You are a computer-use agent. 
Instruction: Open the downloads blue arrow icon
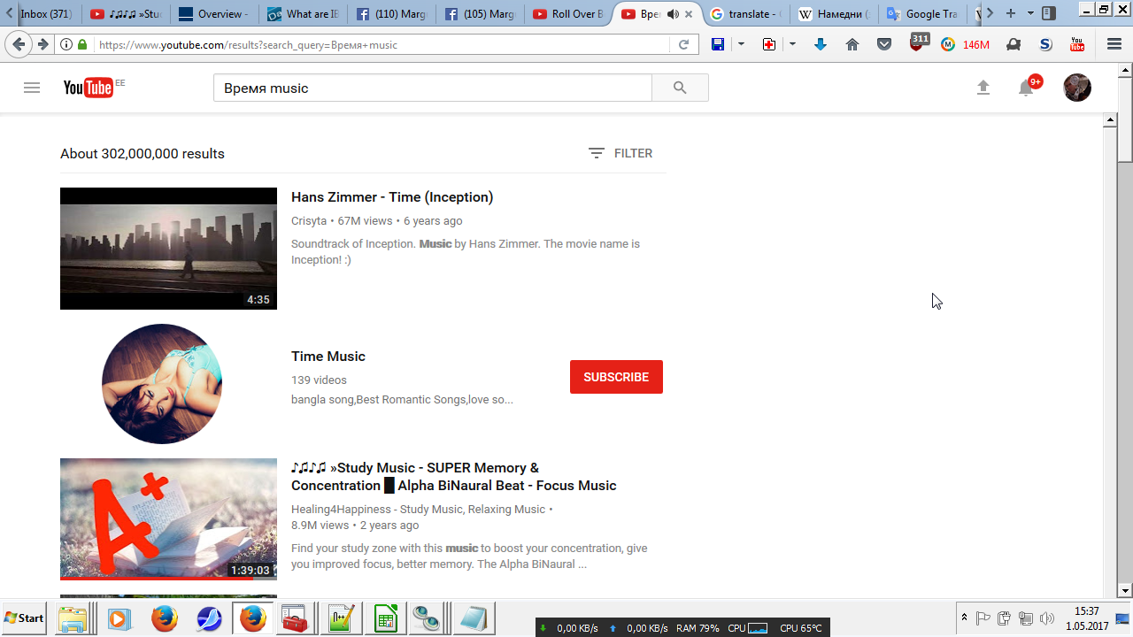click(821, 44)
